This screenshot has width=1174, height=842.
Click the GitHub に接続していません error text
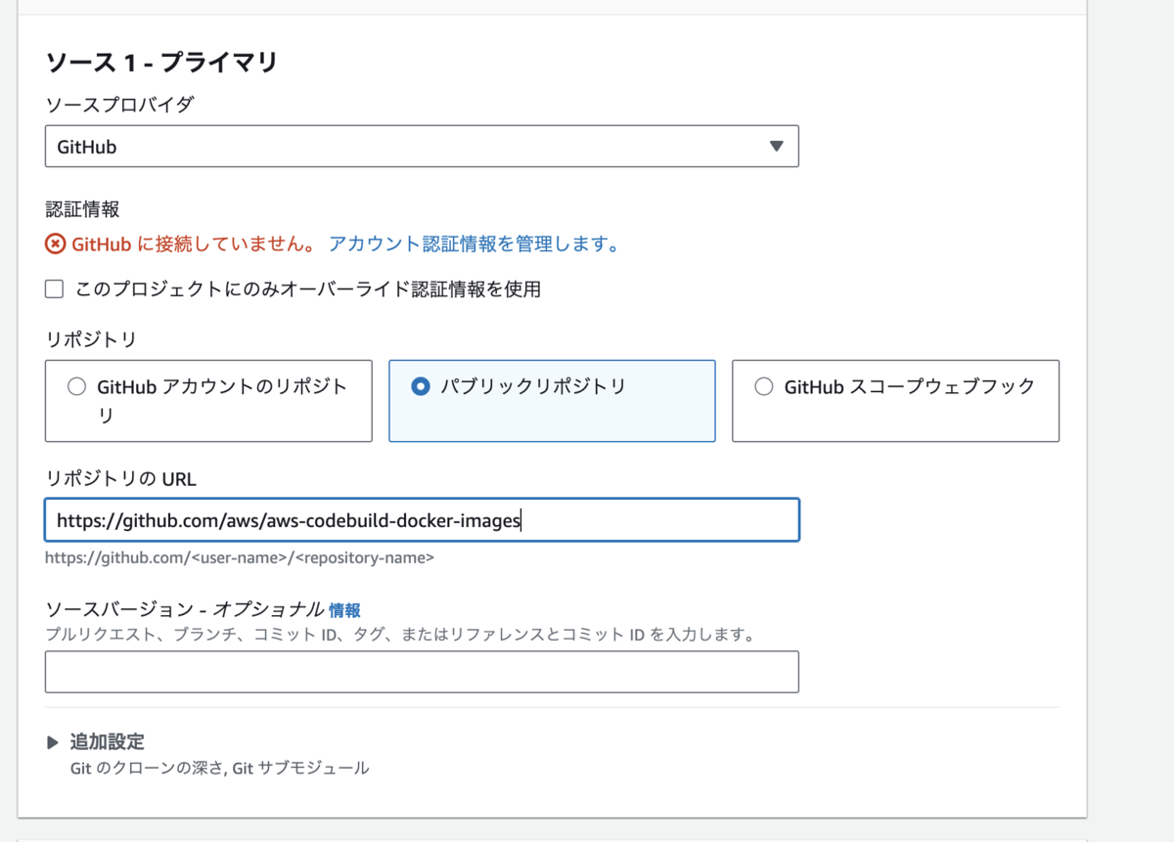(x=194, y=244)
